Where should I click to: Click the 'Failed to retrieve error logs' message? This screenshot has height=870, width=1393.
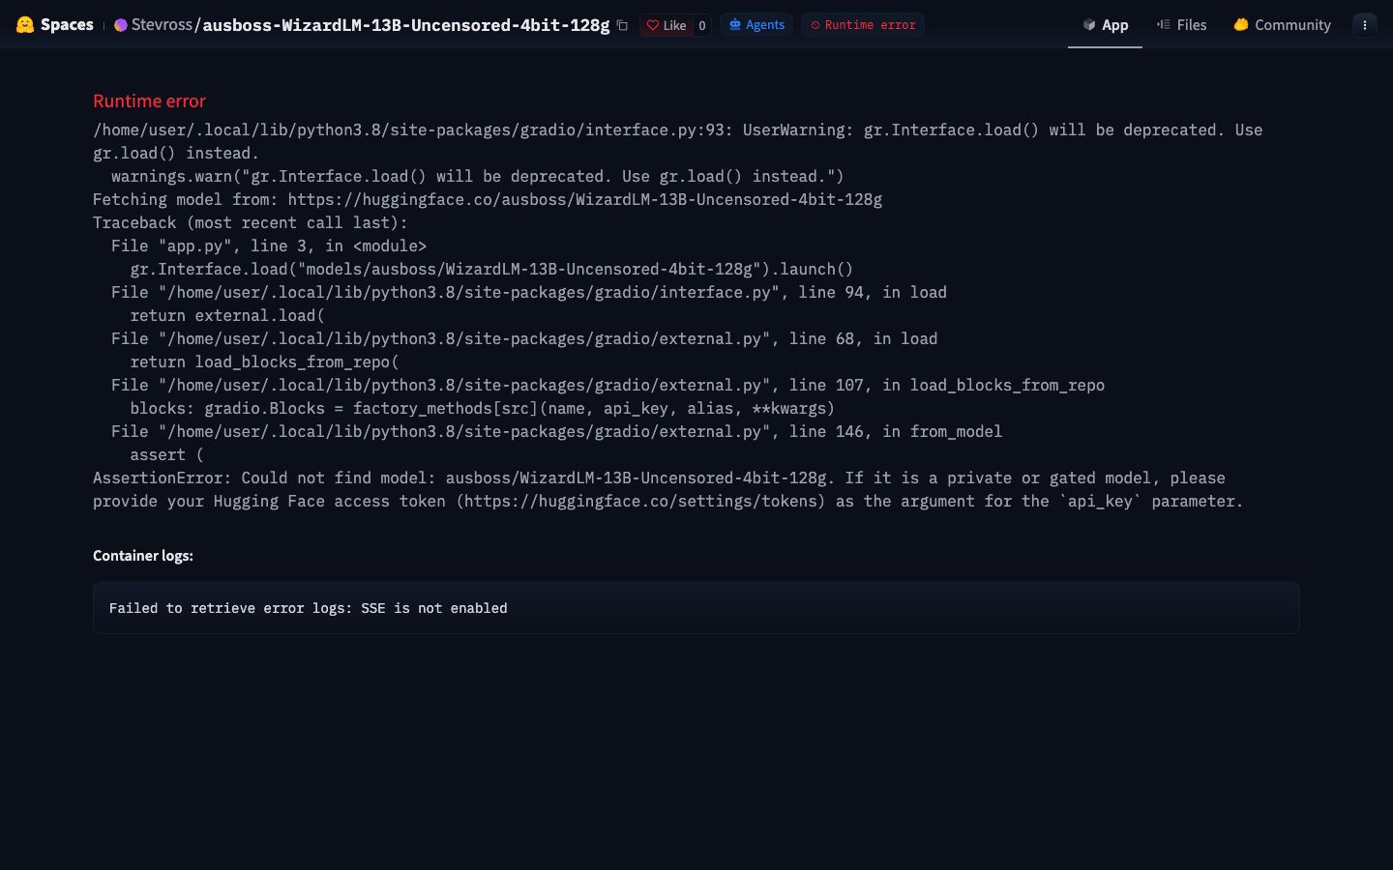click(x=308, y=608)
